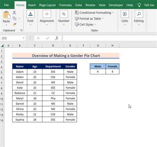Click the Tell me search text
157x147 pixels.
(x=149, y=5)
